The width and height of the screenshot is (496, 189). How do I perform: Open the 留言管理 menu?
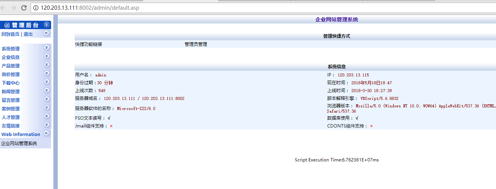11,100
